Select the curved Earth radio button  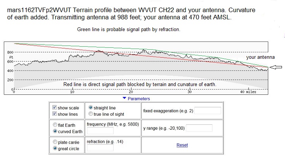[55, 131]
